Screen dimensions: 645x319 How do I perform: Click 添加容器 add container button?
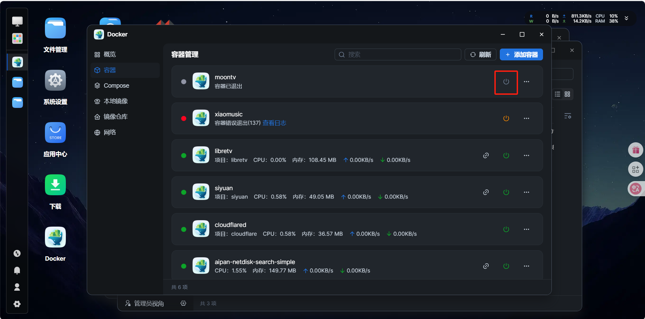521,55
